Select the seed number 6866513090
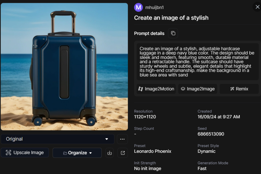This screenshot has height=174, width=261. pos(211,134)
